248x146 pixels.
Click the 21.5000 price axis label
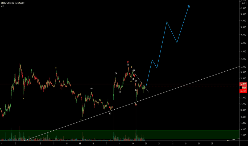[x=243, y=104]
